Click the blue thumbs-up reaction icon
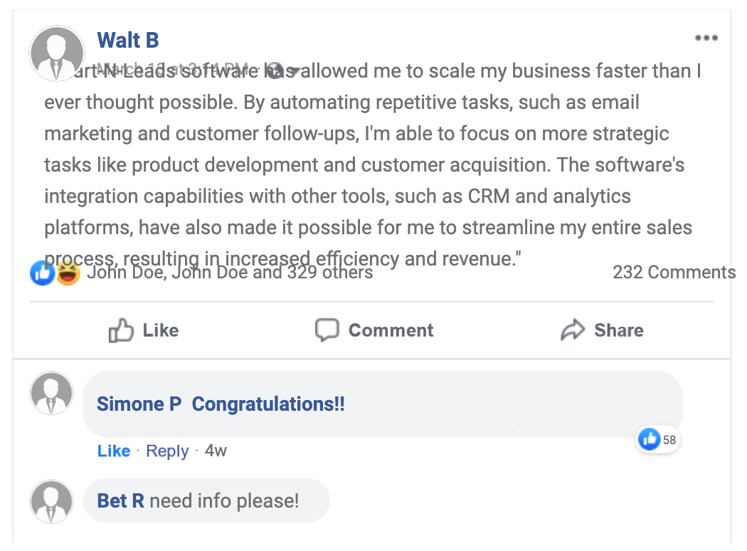 (x=42, y=273)
